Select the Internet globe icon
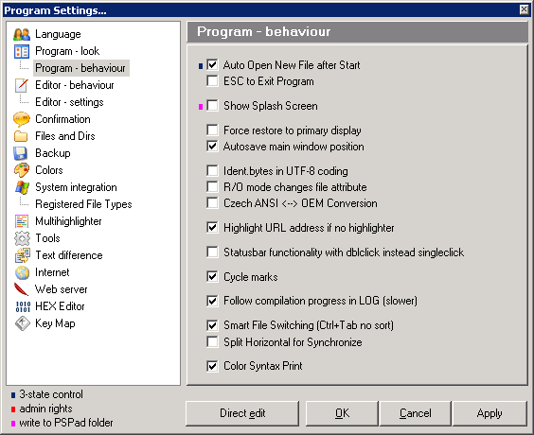Viewport: 534px width, 435px height. pyautogui.click(x=22, y=272)
